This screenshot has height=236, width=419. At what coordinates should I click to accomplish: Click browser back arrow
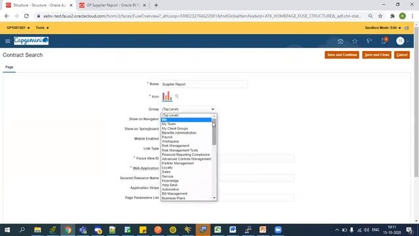pos(7,16)
